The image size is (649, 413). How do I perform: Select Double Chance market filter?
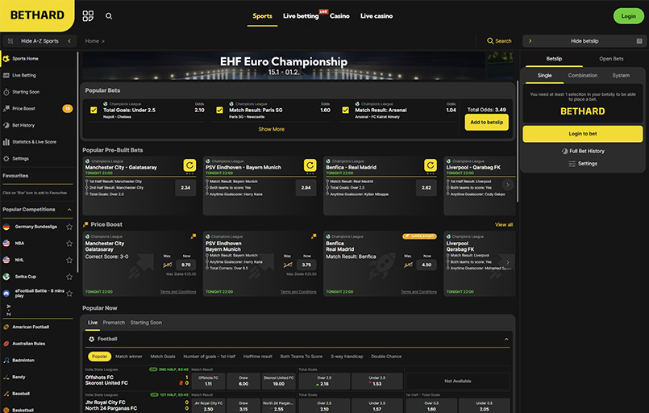(386, 357)
